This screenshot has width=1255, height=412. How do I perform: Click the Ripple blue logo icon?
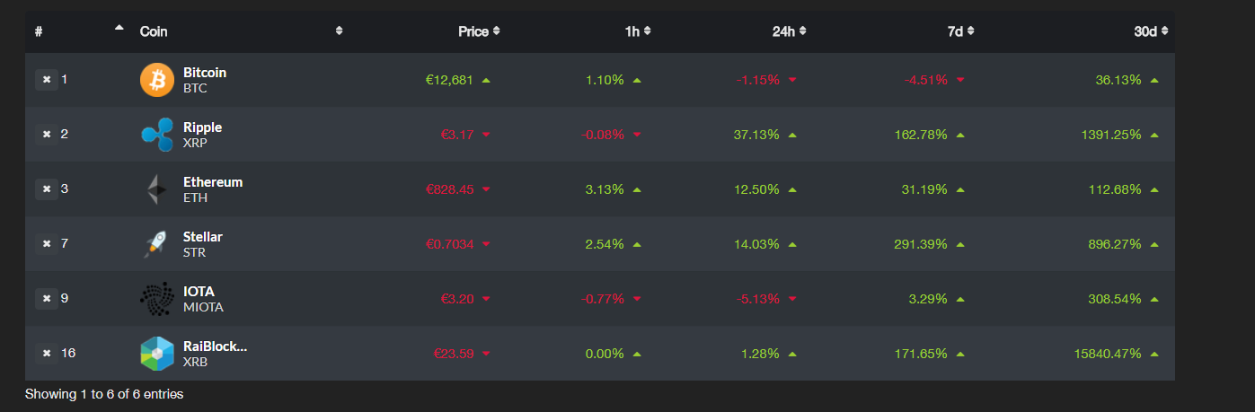(x=157, y=135)
